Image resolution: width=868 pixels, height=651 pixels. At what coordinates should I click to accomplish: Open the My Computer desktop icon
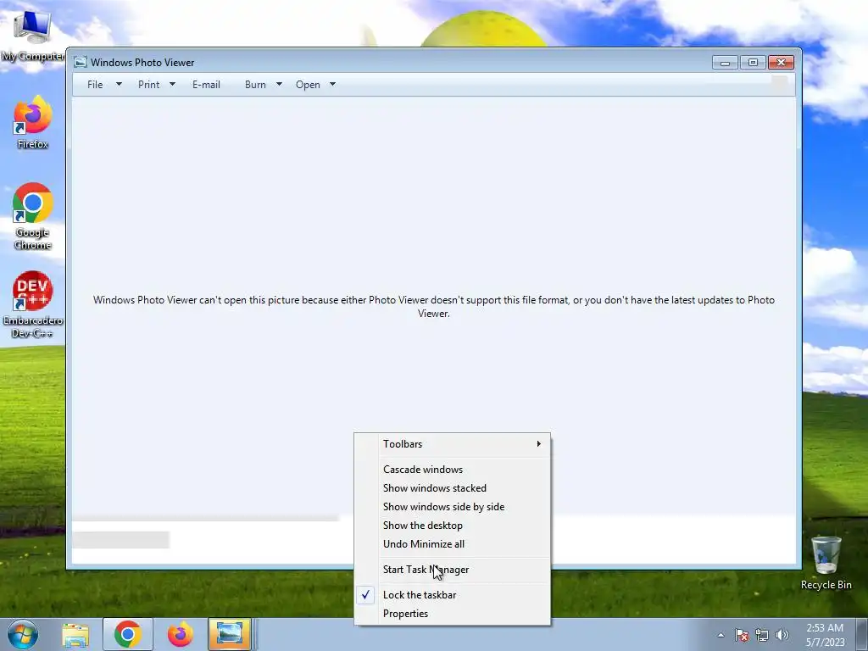[x=33, y=34]
